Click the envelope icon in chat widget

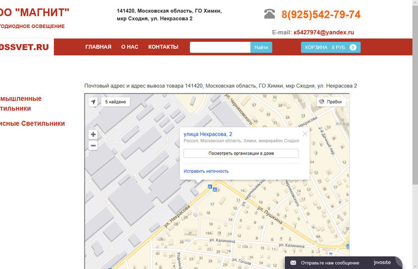(294, 262)
